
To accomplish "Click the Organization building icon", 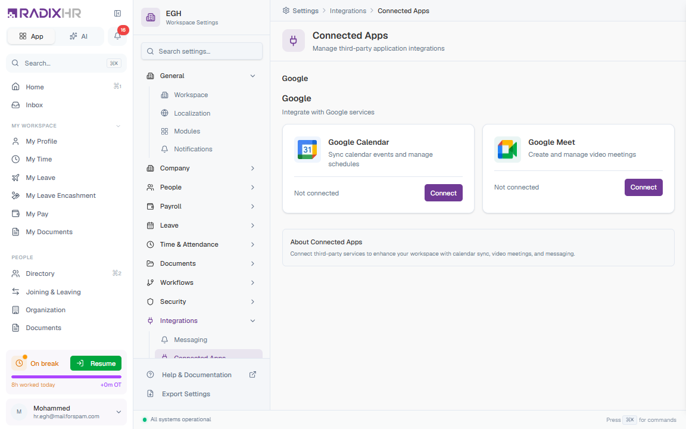I will click(x=15, y=310).
